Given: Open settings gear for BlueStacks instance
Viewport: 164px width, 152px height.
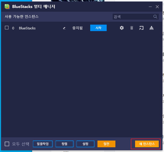Looking at the screenshot, I should (122, 28).
